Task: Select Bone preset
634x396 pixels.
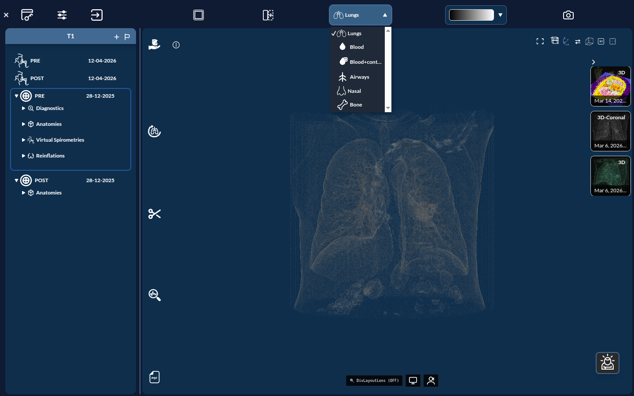Action: pyautogui.click(x=358, y=105)
